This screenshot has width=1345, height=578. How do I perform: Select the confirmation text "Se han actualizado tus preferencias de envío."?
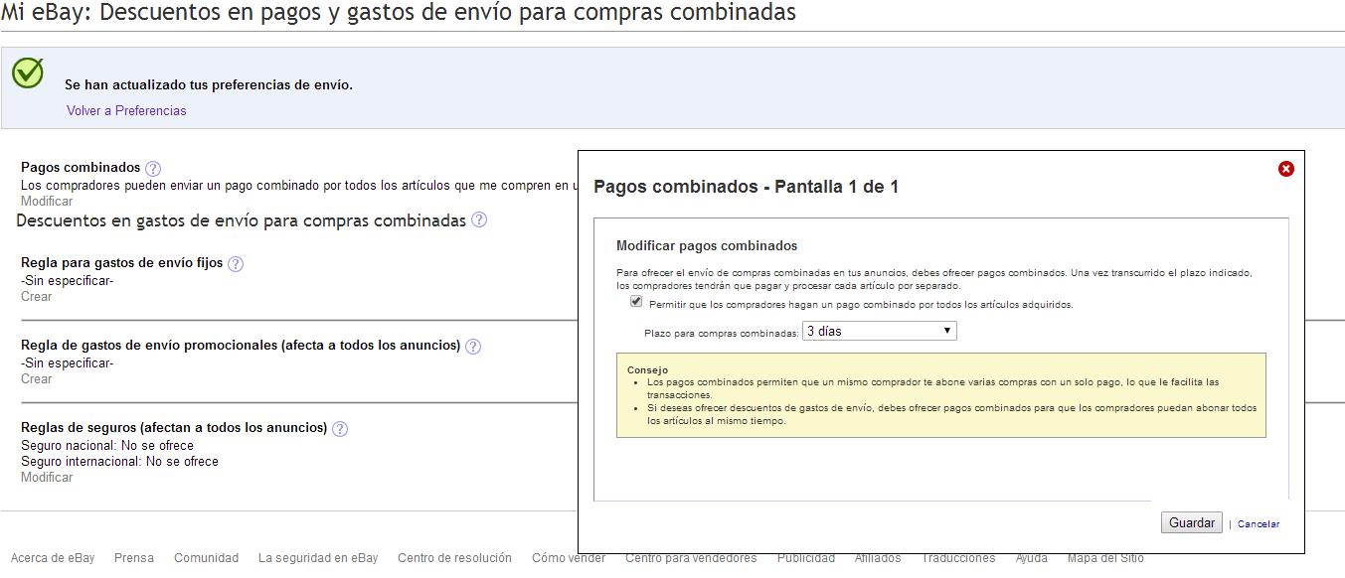tap(209, 85)
